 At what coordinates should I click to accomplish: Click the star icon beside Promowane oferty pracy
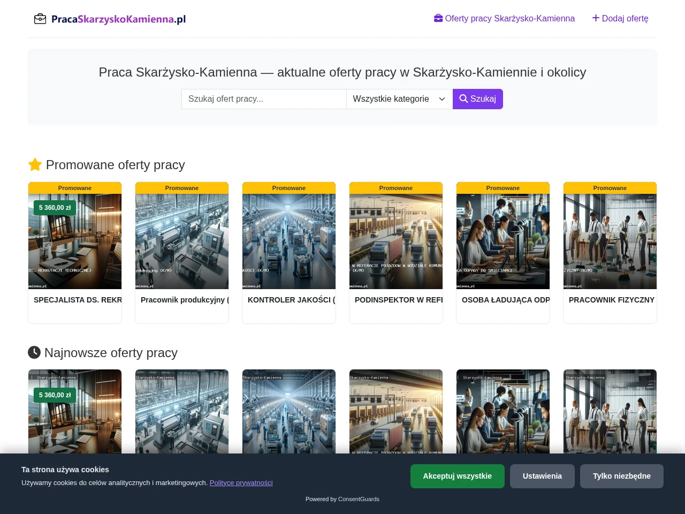click(x=35, y=164)
